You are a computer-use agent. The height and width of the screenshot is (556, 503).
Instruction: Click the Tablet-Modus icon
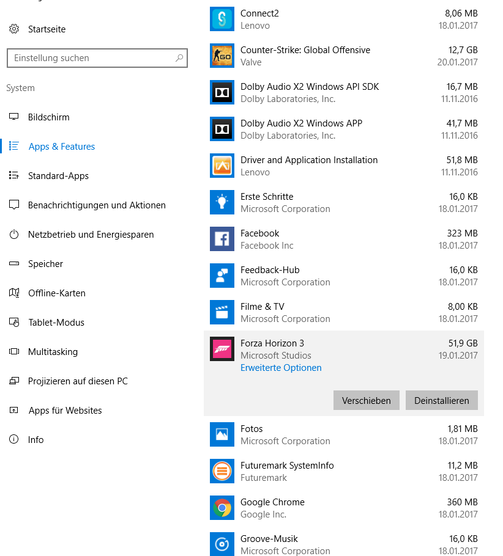click(x=14, y=323)
